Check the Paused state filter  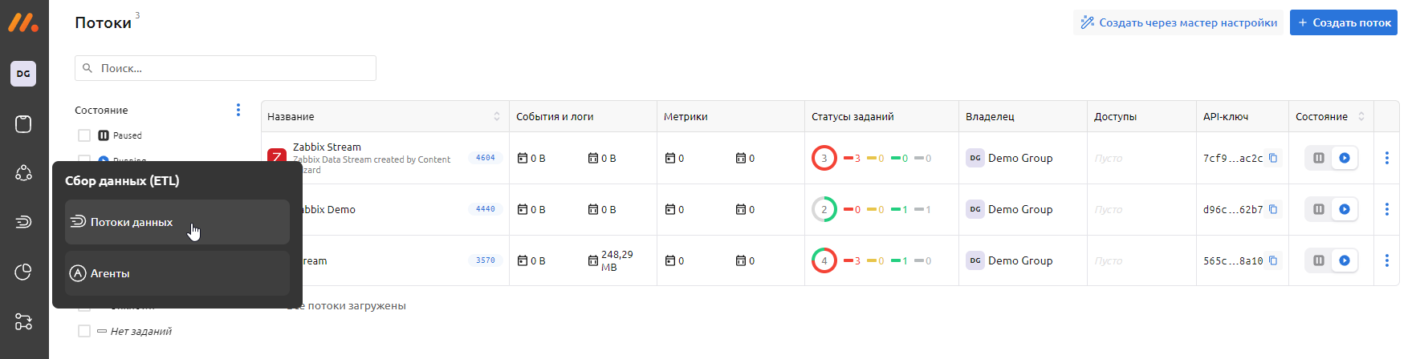84,135
